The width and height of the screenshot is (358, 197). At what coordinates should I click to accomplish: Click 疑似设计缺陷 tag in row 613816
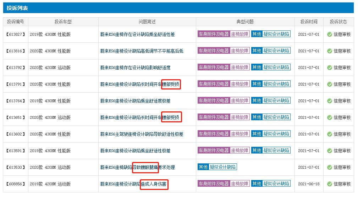click(x=276, y=51)
